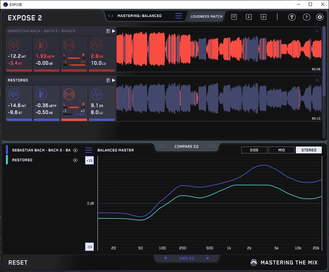The width and height of the screenshot is (329, 272).
Task: Click the add track plus icon
Action: click(x=263, y=17)
